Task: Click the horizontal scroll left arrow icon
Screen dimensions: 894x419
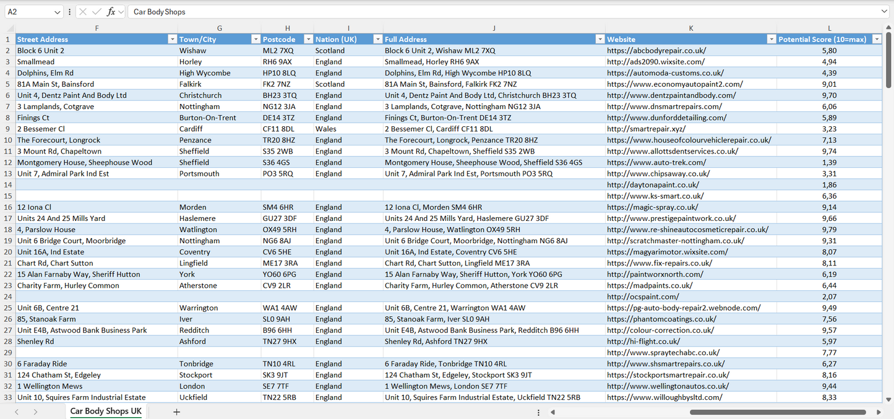Action: (552, 412)
